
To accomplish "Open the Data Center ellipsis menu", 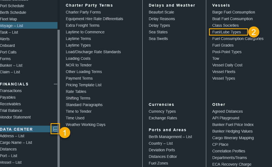I will click(x=55, y=129).
